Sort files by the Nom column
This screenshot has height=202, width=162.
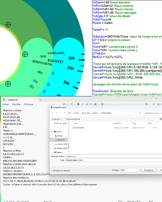tap(76, 123)
